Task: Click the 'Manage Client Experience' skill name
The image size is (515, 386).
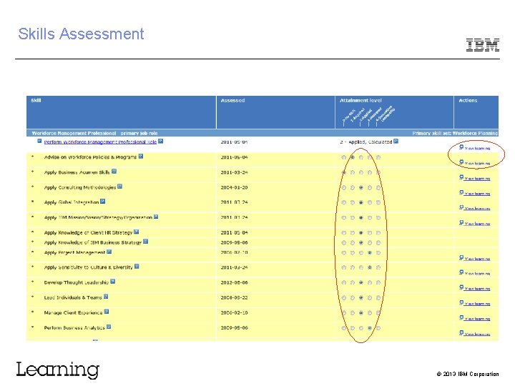Action: tap(73, 313)
